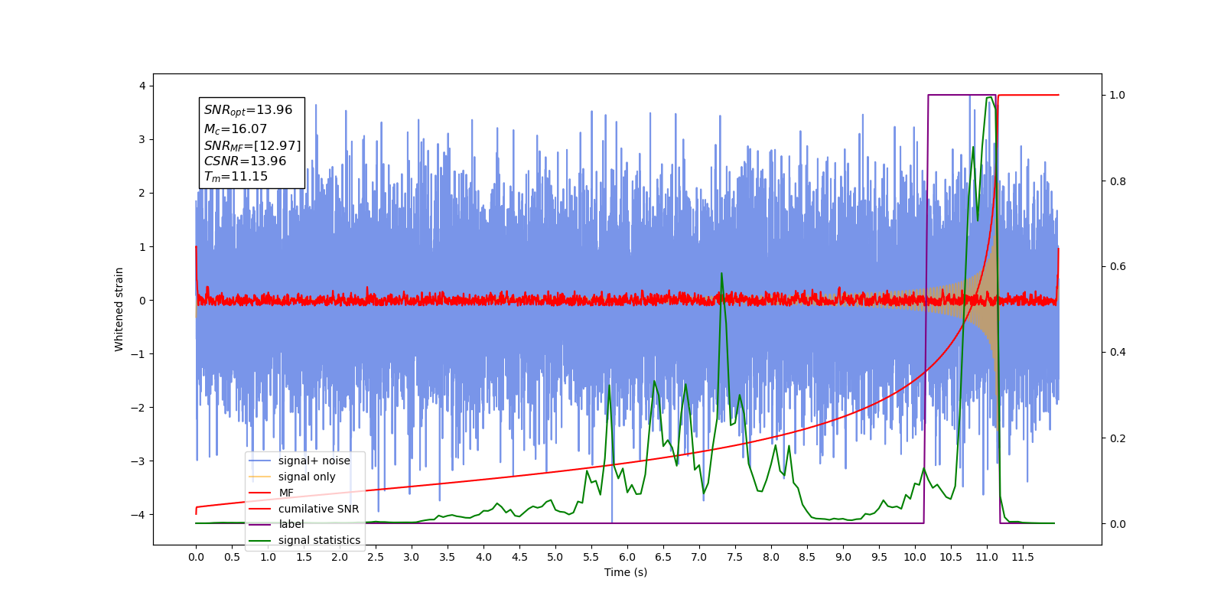The height and width of the screenshot is (612, 1224).
Task: Click the x-axis tick label 0.0
Action: pyautogui.click(x=196, y=557)
